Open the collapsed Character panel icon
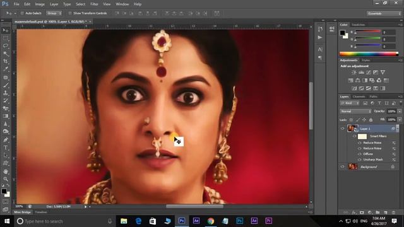This screenshot has width=404, height=227. click(320, 49)
